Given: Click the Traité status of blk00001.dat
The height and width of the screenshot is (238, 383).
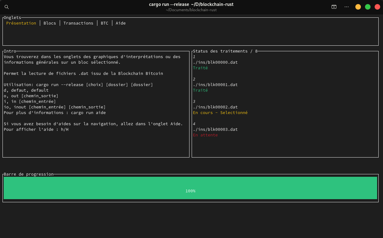Looking at the screenshot, I should pyautogui.click(x=200, y=90).
